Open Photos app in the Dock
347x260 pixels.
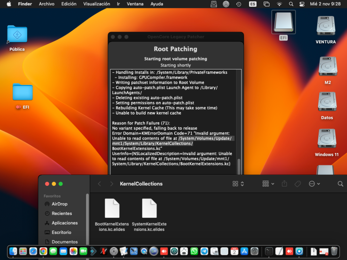tap(73, 251)
